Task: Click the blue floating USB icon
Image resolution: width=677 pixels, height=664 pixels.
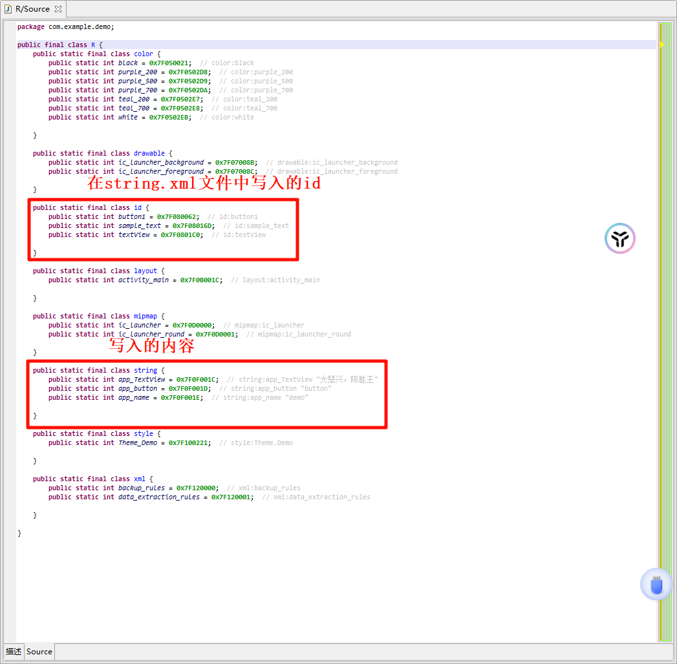Action: point(656,585)
